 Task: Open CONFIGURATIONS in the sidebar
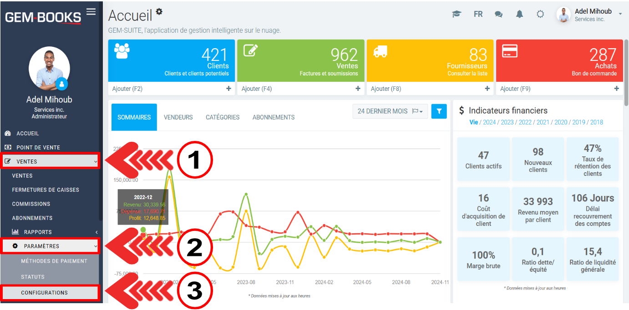[x=44, y=293]
